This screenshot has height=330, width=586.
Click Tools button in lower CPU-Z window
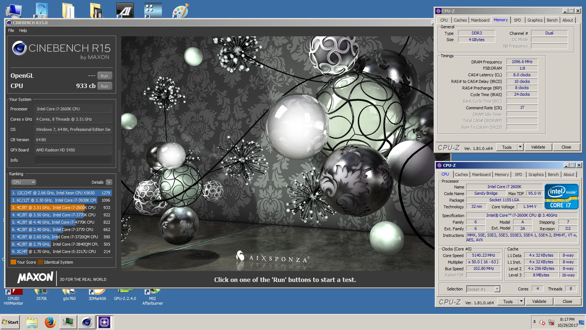coord(508,301)
